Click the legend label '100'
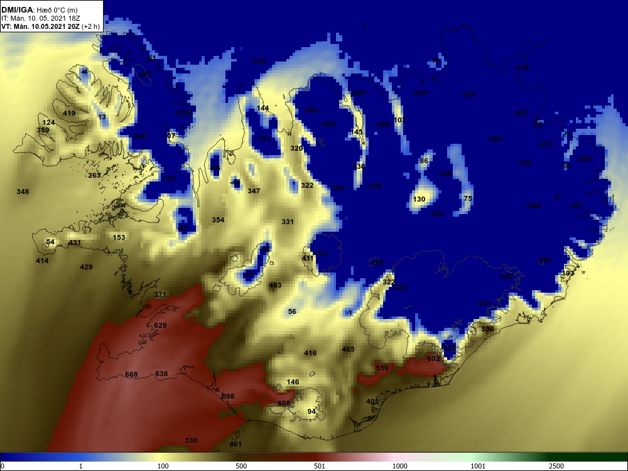 (x=163, y=466)
